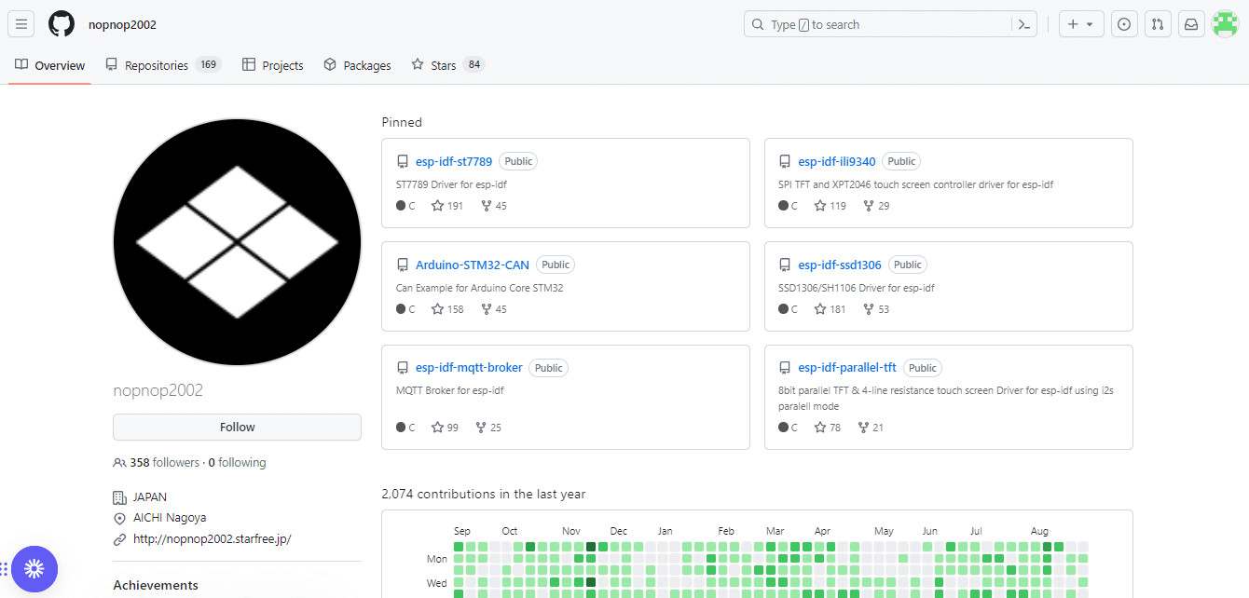Open the hamburger navigation menu
This screenshot has height=598, width=1249.
pyautogui.click(x=21, y=24)
